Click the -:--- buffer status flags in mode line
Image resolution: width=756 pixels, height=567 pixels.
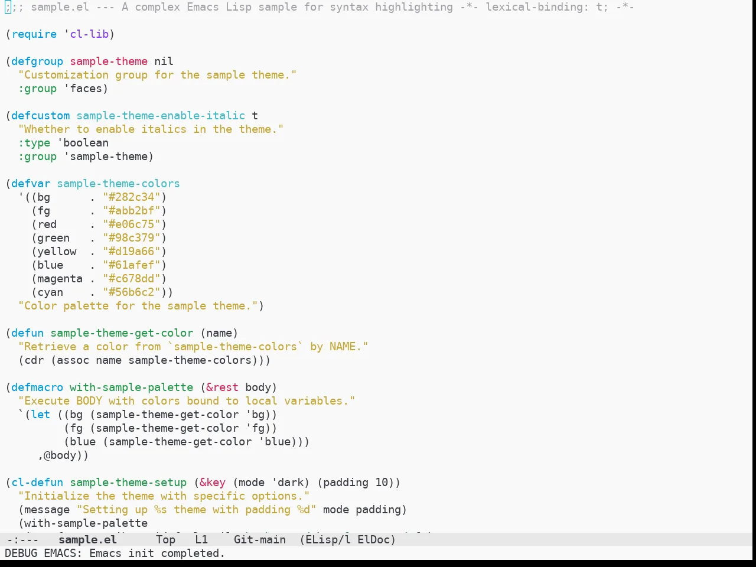pyautogui.click(x=22, y=539)
